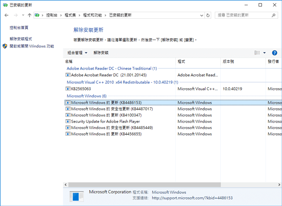Close the 已安裝的更新 window
The width and height of the screenshot is (282, 206).
pos(275,5)
